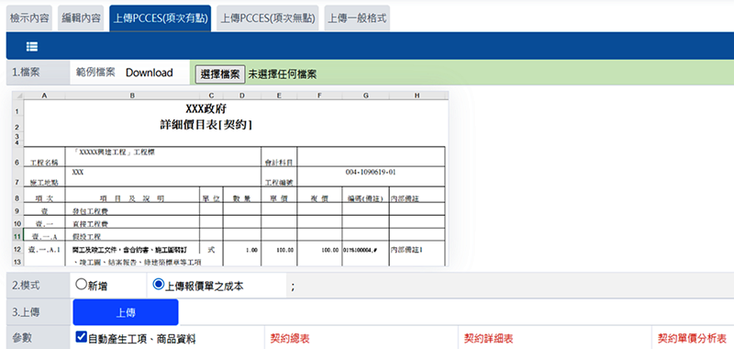734x349 pixels.
Task: Click the 參數 row label
Action: [21, 339]
